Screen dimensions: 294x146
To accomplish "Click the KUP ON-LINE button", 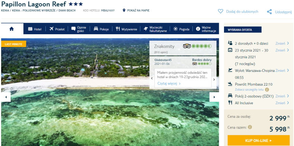I will (258, 140).
